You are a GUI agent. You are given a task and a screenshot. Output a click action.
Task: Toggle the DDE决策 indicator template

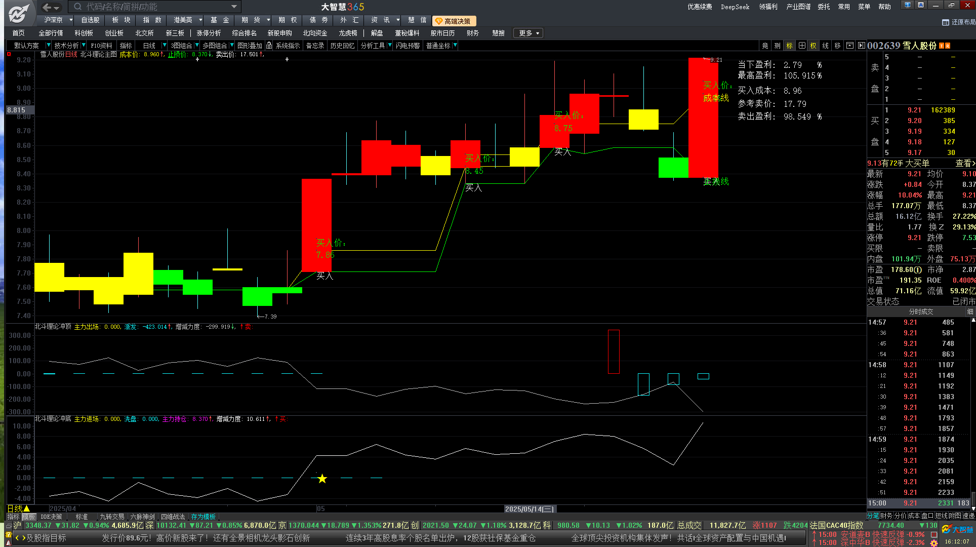[x=52, y=517]
